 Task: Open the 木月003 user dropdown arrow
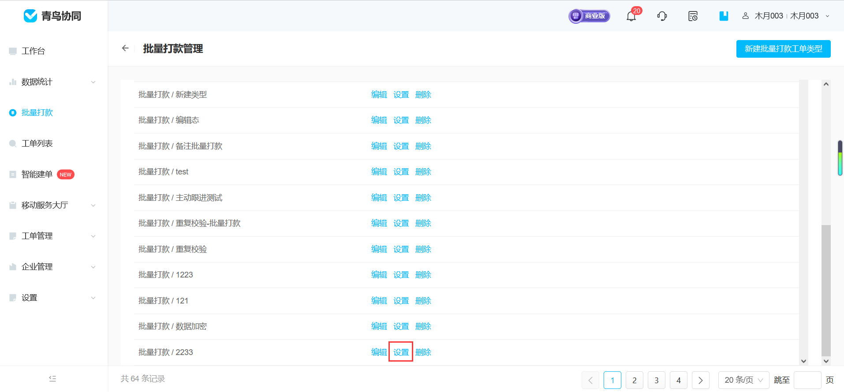(x=827, y=16)
